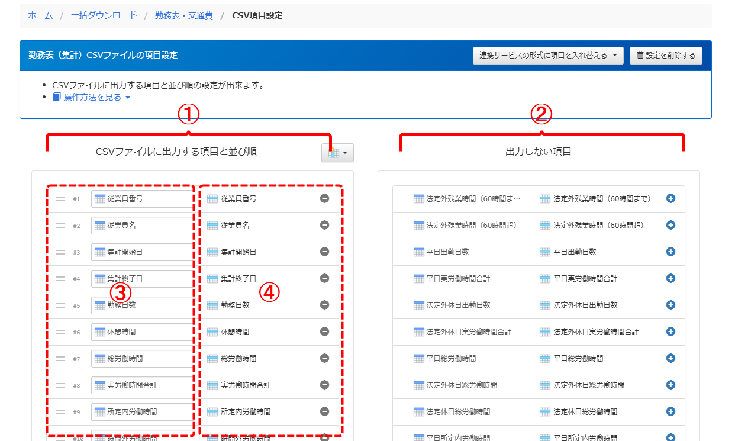Grab the drag handle of row #5
735x441 pixels.
pyautogui.click(x=60, y=305)
